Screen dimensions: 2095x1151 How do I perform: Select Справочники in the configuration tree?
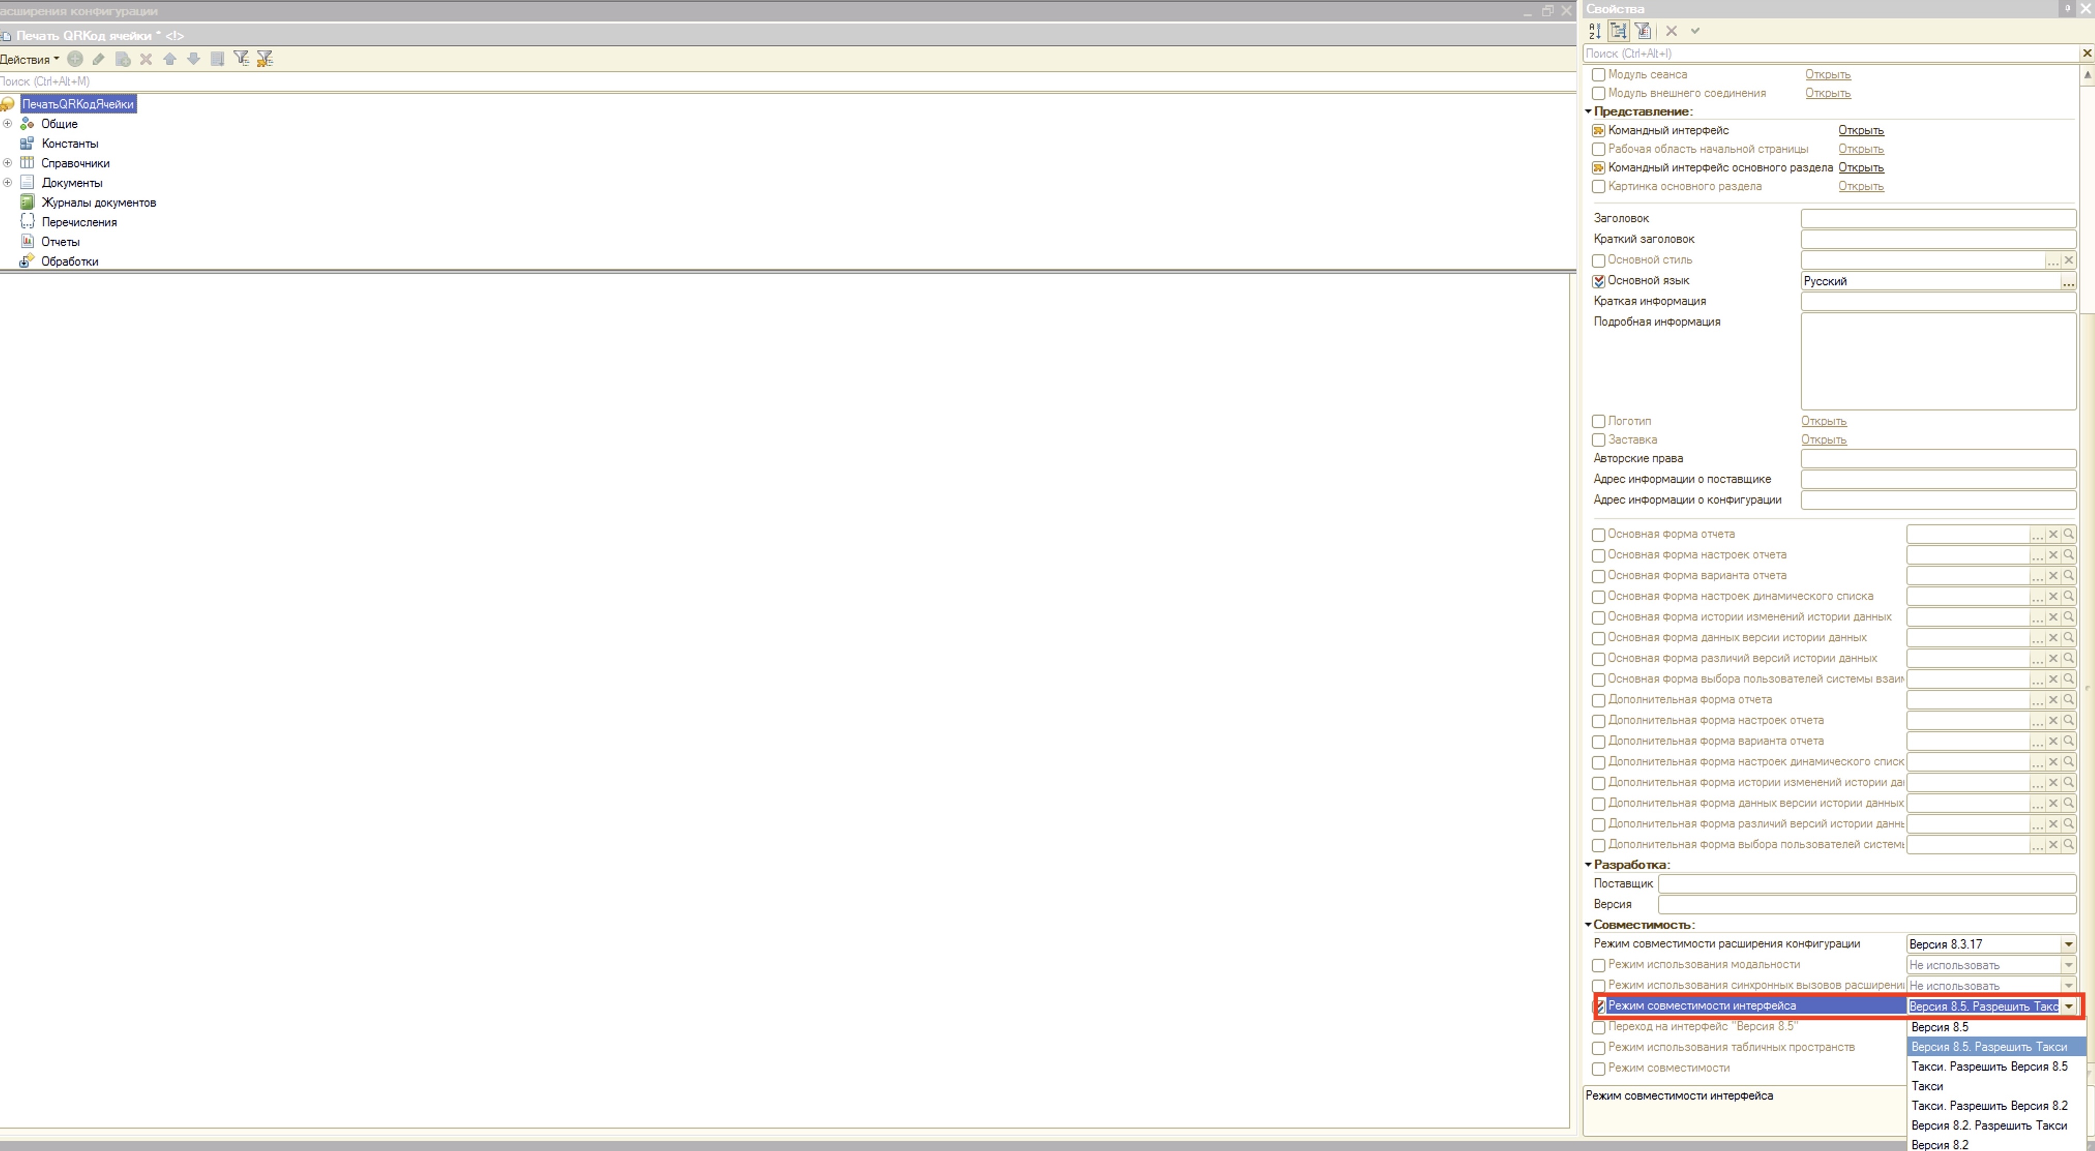pos(75,164)
